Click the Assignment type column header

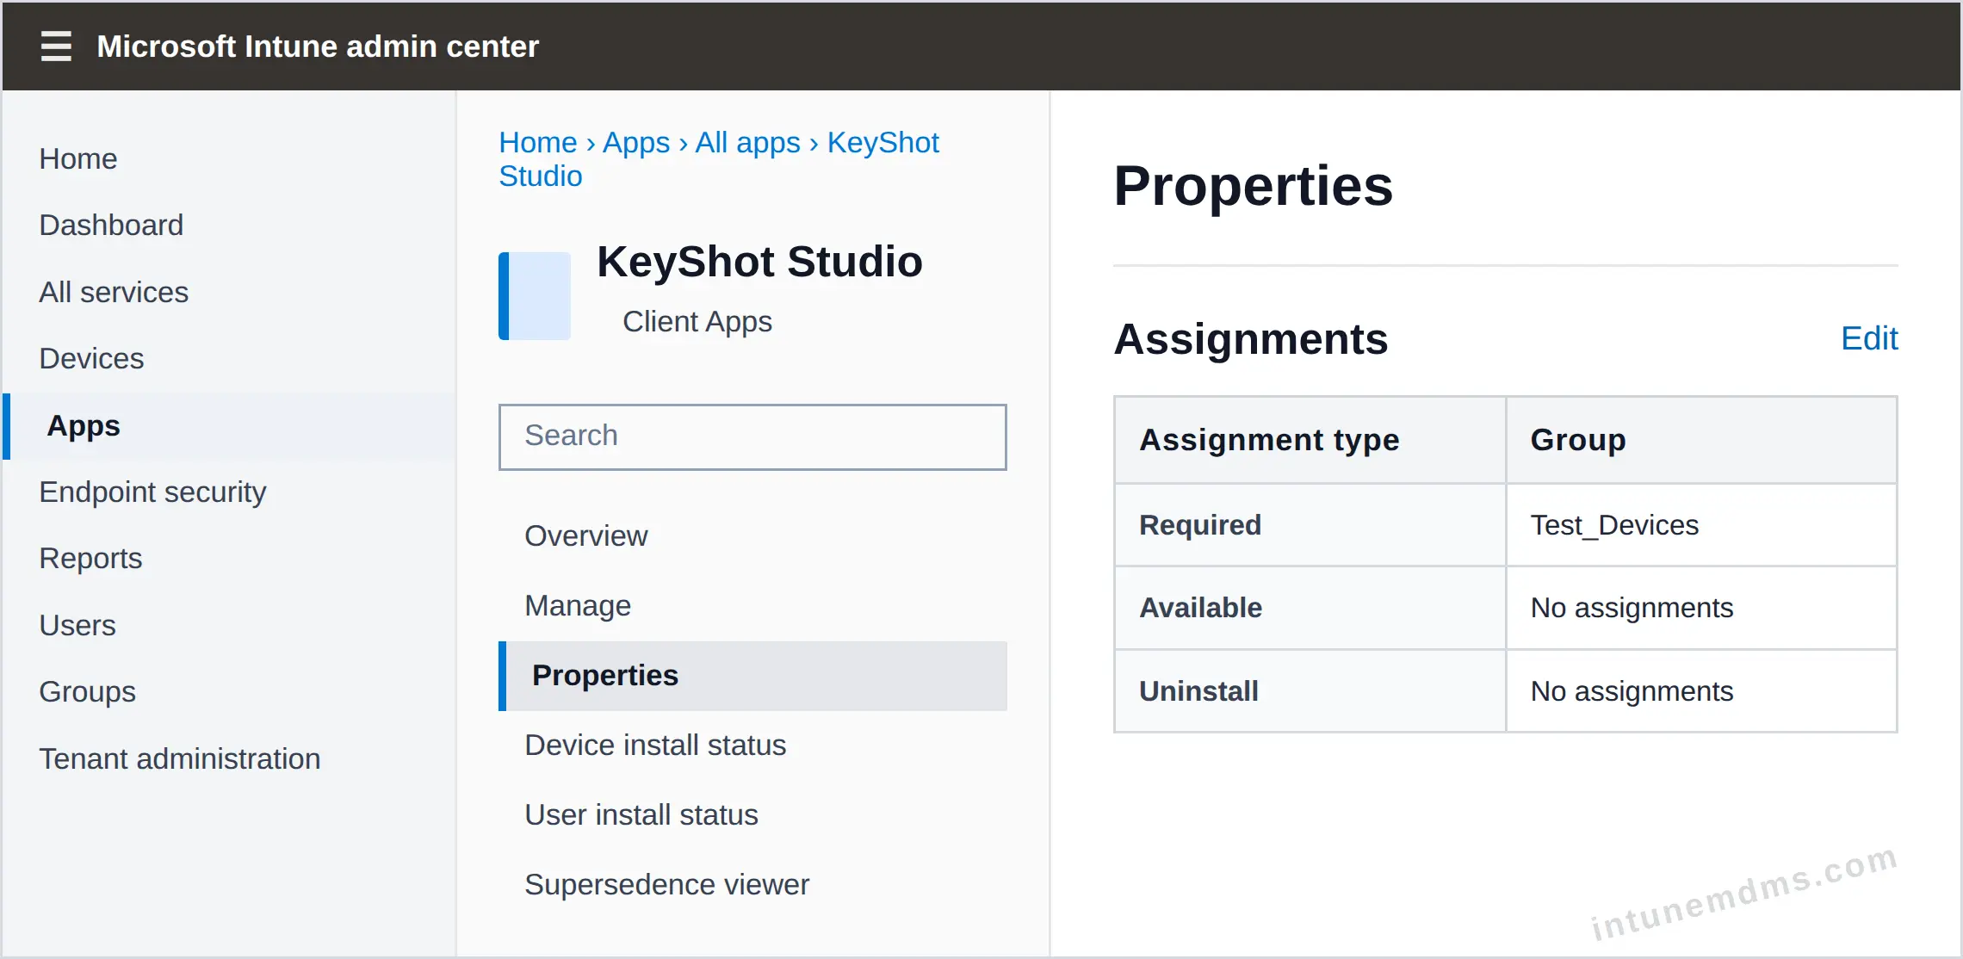[x=1310, y=440]
